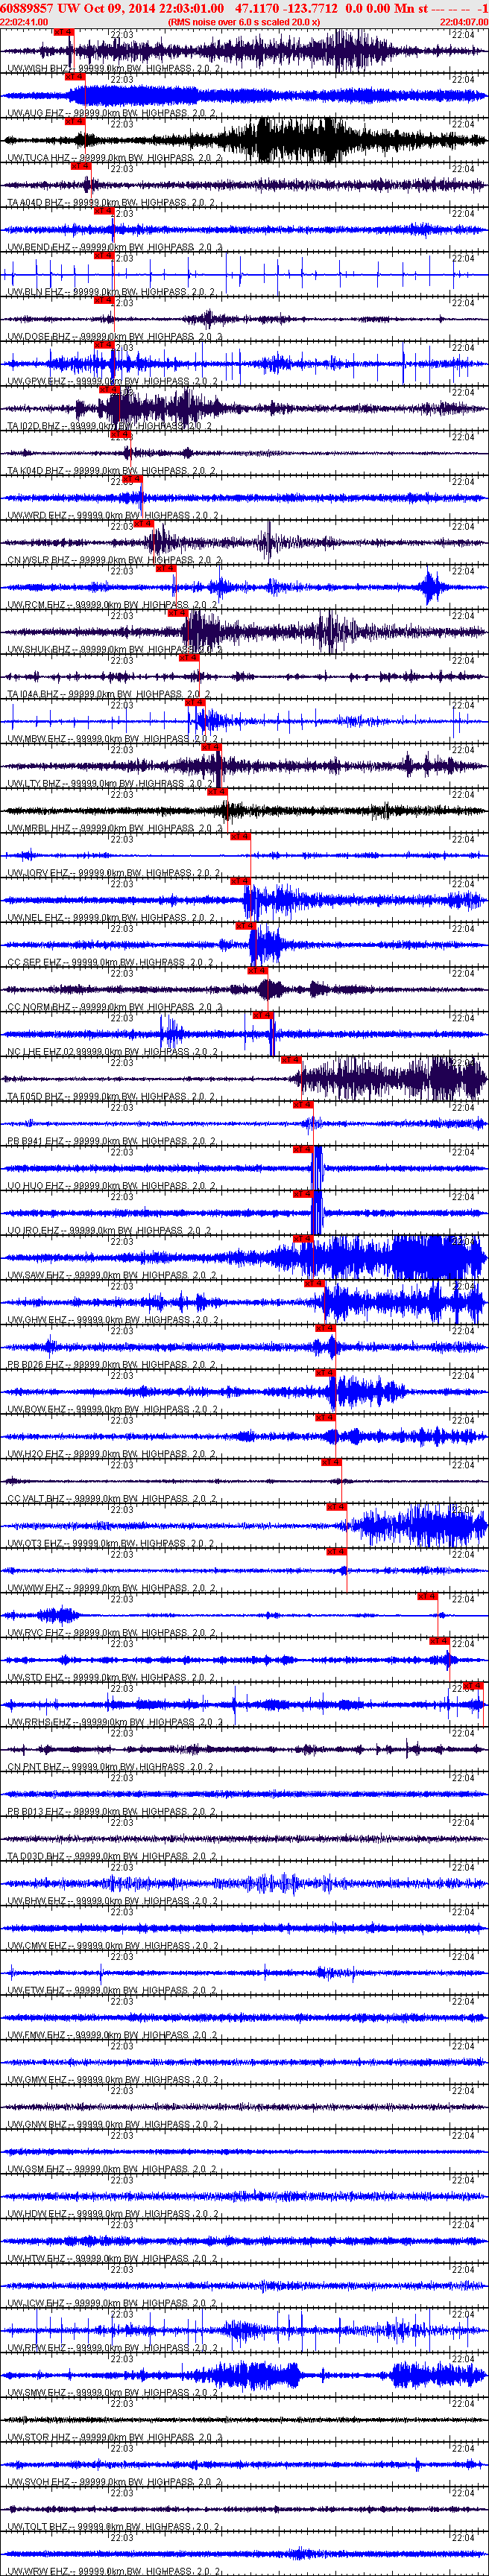Click the end time 22:04:07.00 label
This screenshot has height=2576, width=489.
click(464, 21)
